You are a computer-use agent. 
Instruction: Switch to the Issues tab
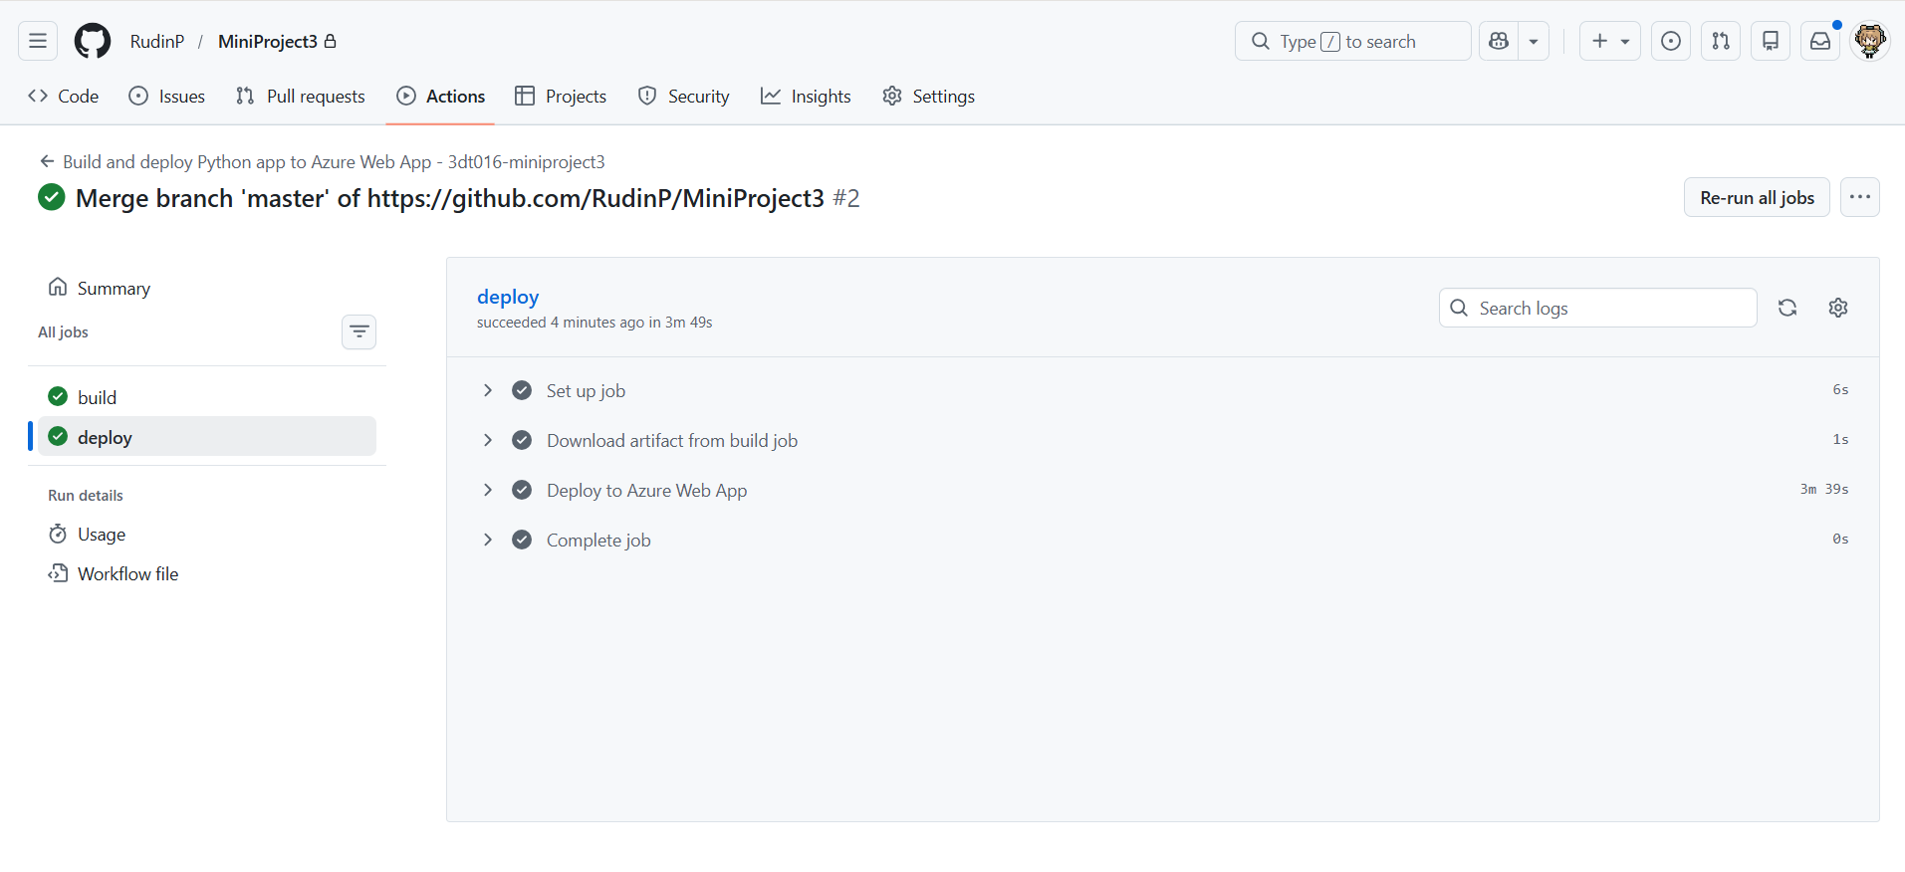(x=167, y=96)
